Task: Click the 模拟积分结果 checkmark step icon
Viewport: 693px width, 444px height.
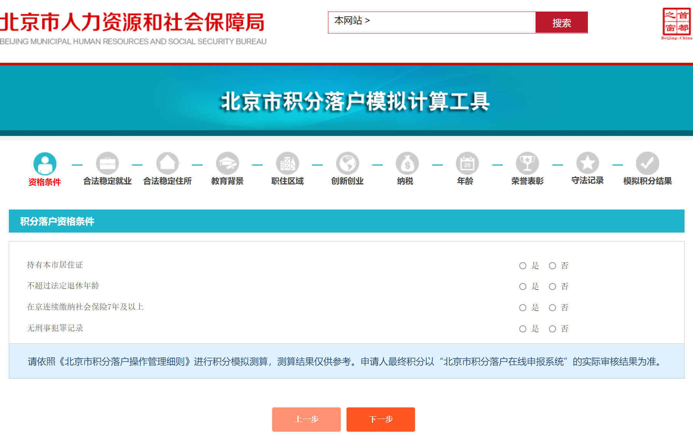Action: 648,164
